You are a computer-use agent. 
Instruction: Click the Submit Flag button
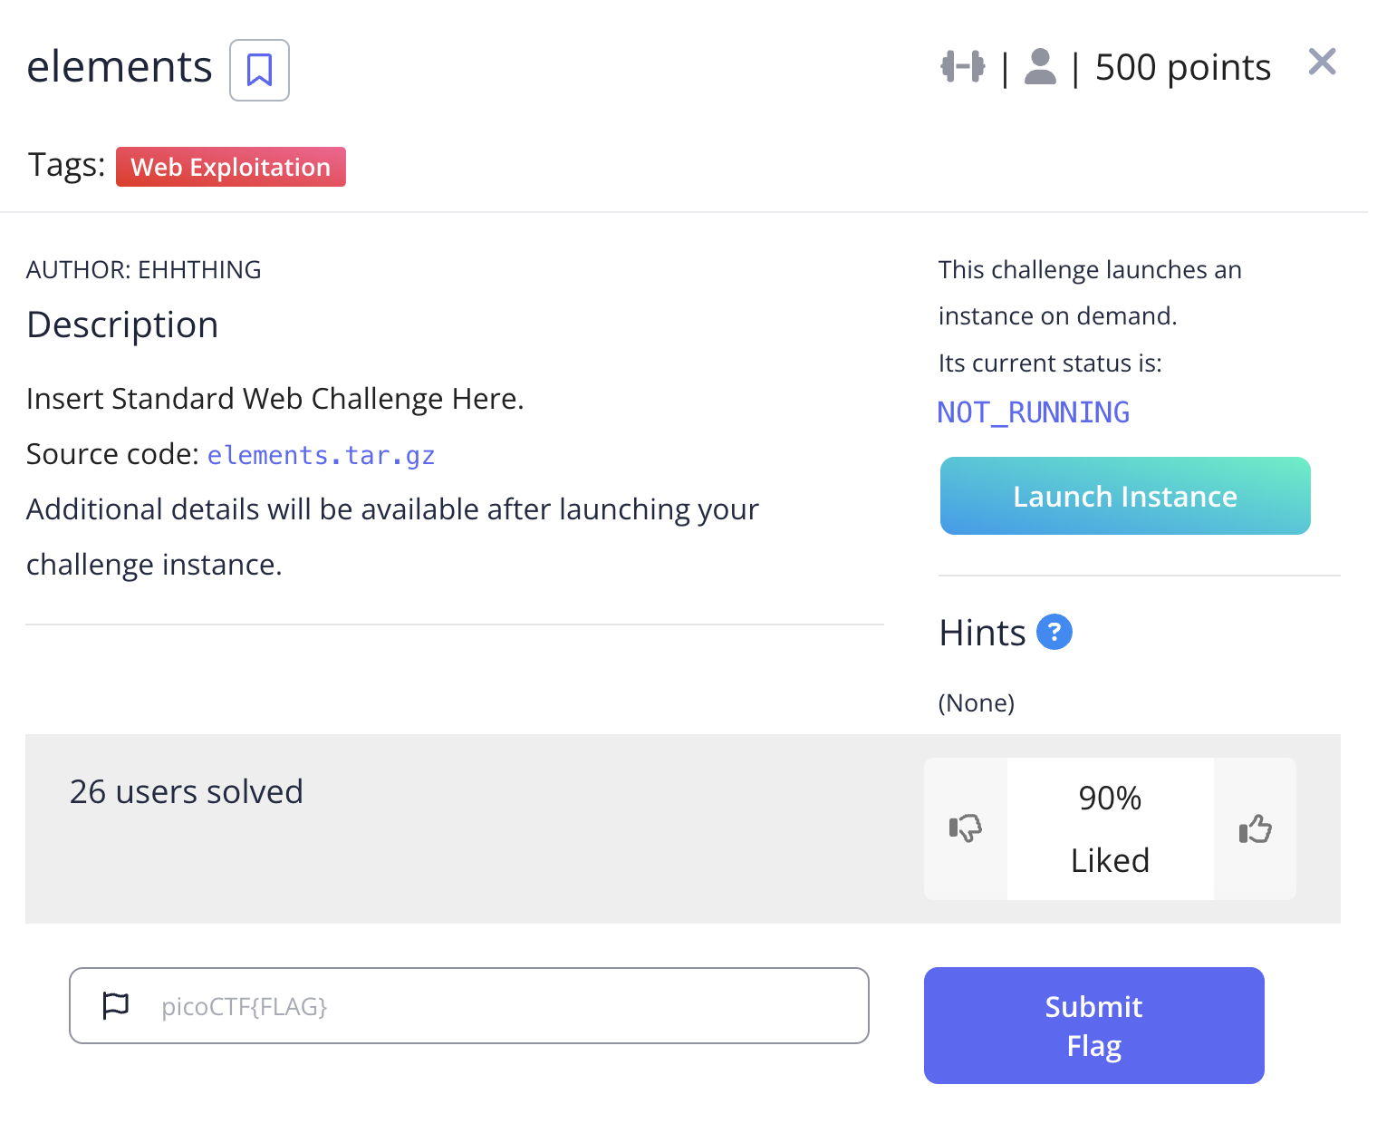[x=1093, y=1025]
